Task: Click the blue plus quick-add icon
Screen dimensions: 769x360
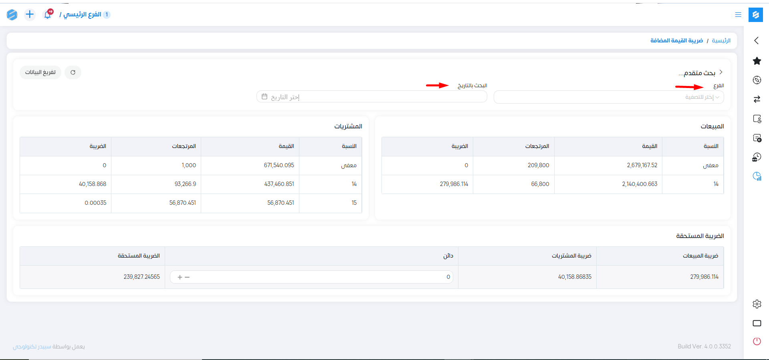Action: [30, 15]
